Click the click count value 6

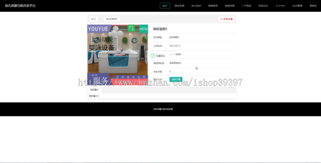[170, 72]
